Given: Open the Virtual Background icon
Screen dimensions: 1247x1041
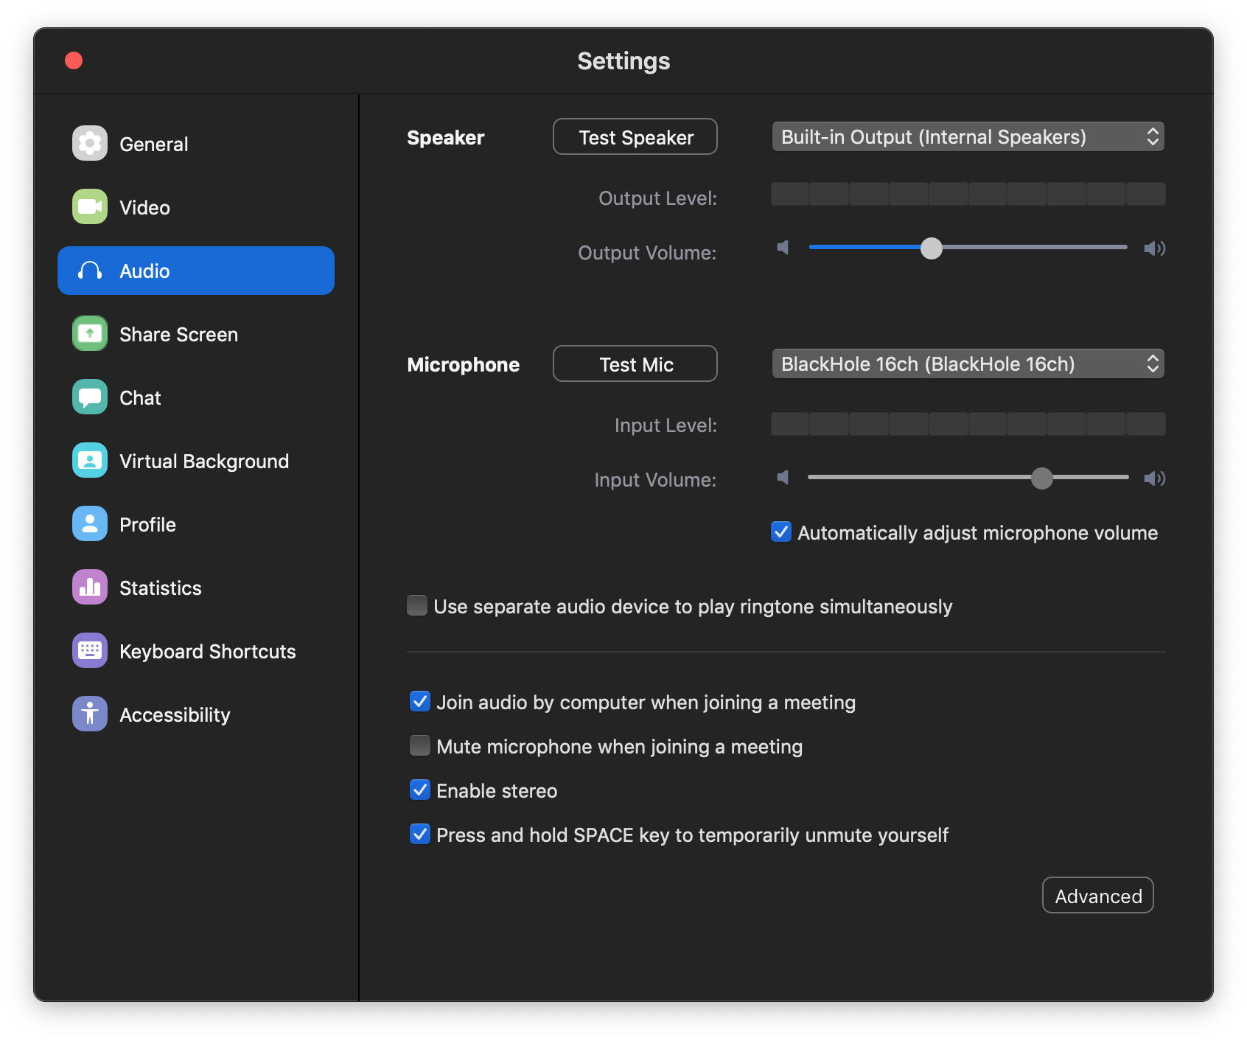Looking at the screenshot, I should point(90,460).
